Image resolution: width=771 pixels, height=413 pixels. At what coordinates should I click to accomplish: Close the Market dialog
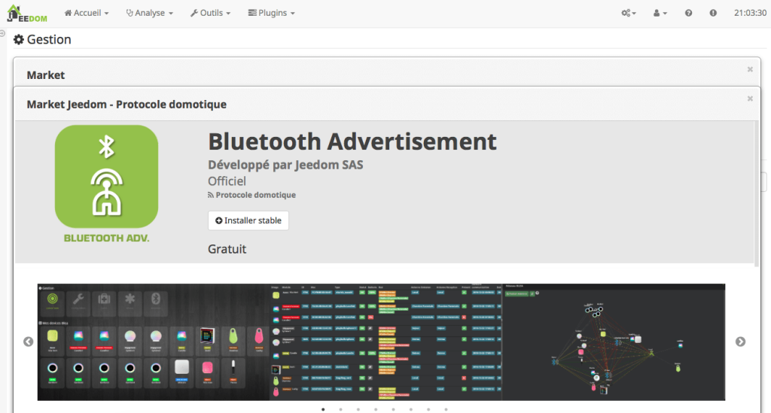[750, 69]
